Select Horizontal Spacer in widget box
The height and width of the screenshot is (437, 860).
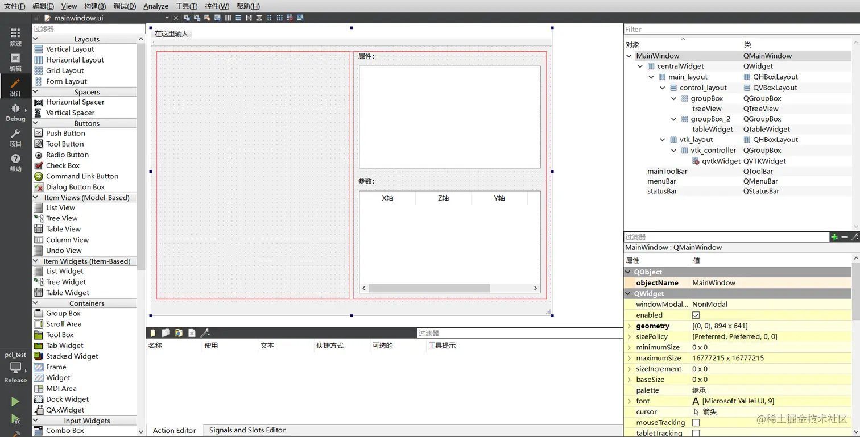(75, 102)
